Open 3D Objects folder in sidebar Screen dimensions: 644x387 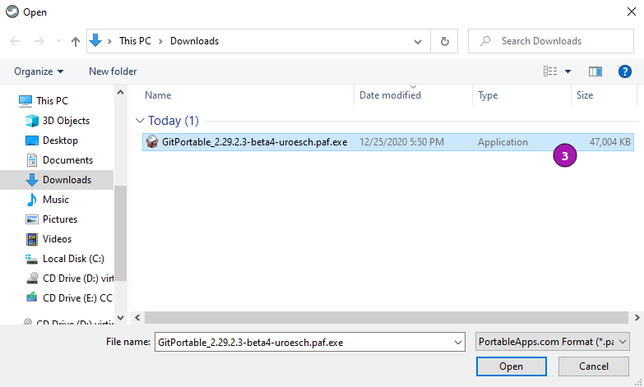coord(66,121)
